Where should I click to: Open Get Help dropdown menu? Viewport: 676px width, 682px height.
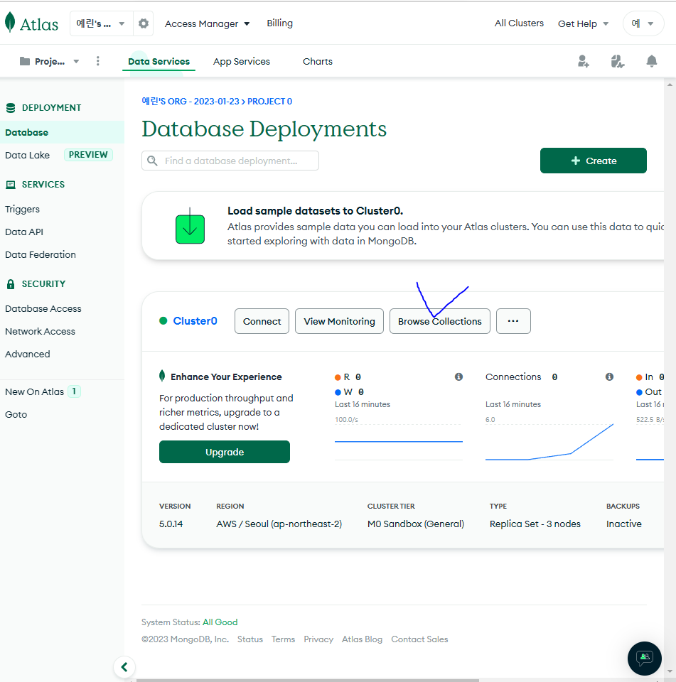click(x=583, y=24)
